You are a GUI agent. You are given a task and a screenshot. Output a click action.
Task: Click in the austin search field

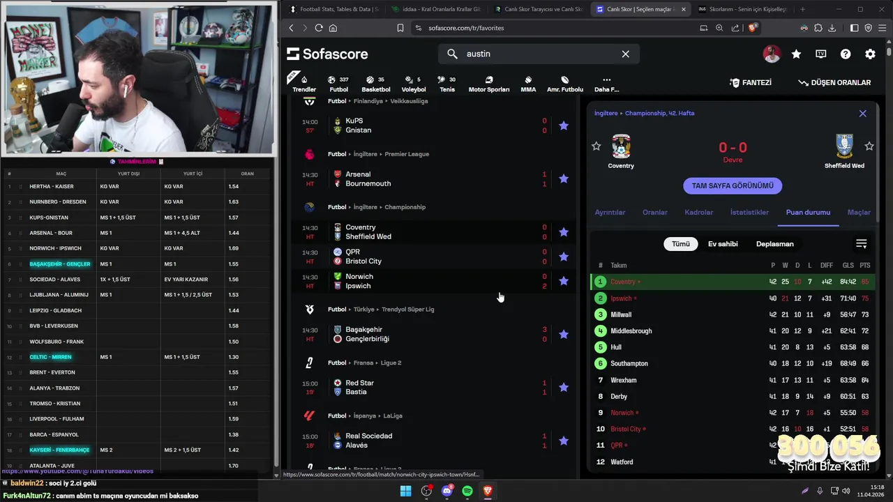point(539,54)
